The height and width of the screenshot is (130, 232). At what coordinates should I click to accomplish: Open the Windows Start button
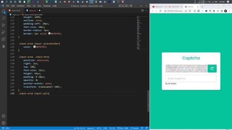pyautogui.click(x=2, y=2)
